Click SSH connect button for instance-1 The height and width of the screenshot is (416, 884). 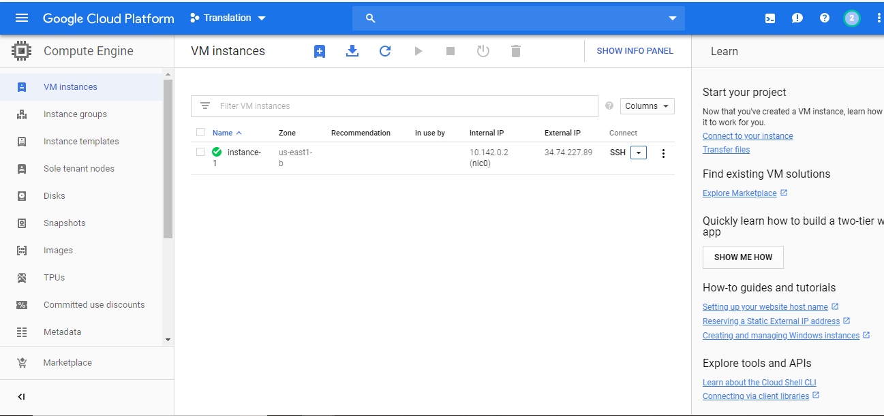click(618, 153)
